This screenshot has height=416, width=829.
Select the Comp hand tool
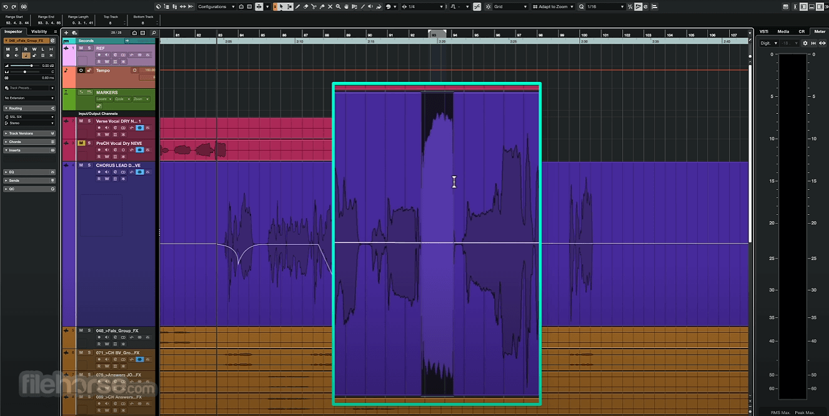point(346,6)
